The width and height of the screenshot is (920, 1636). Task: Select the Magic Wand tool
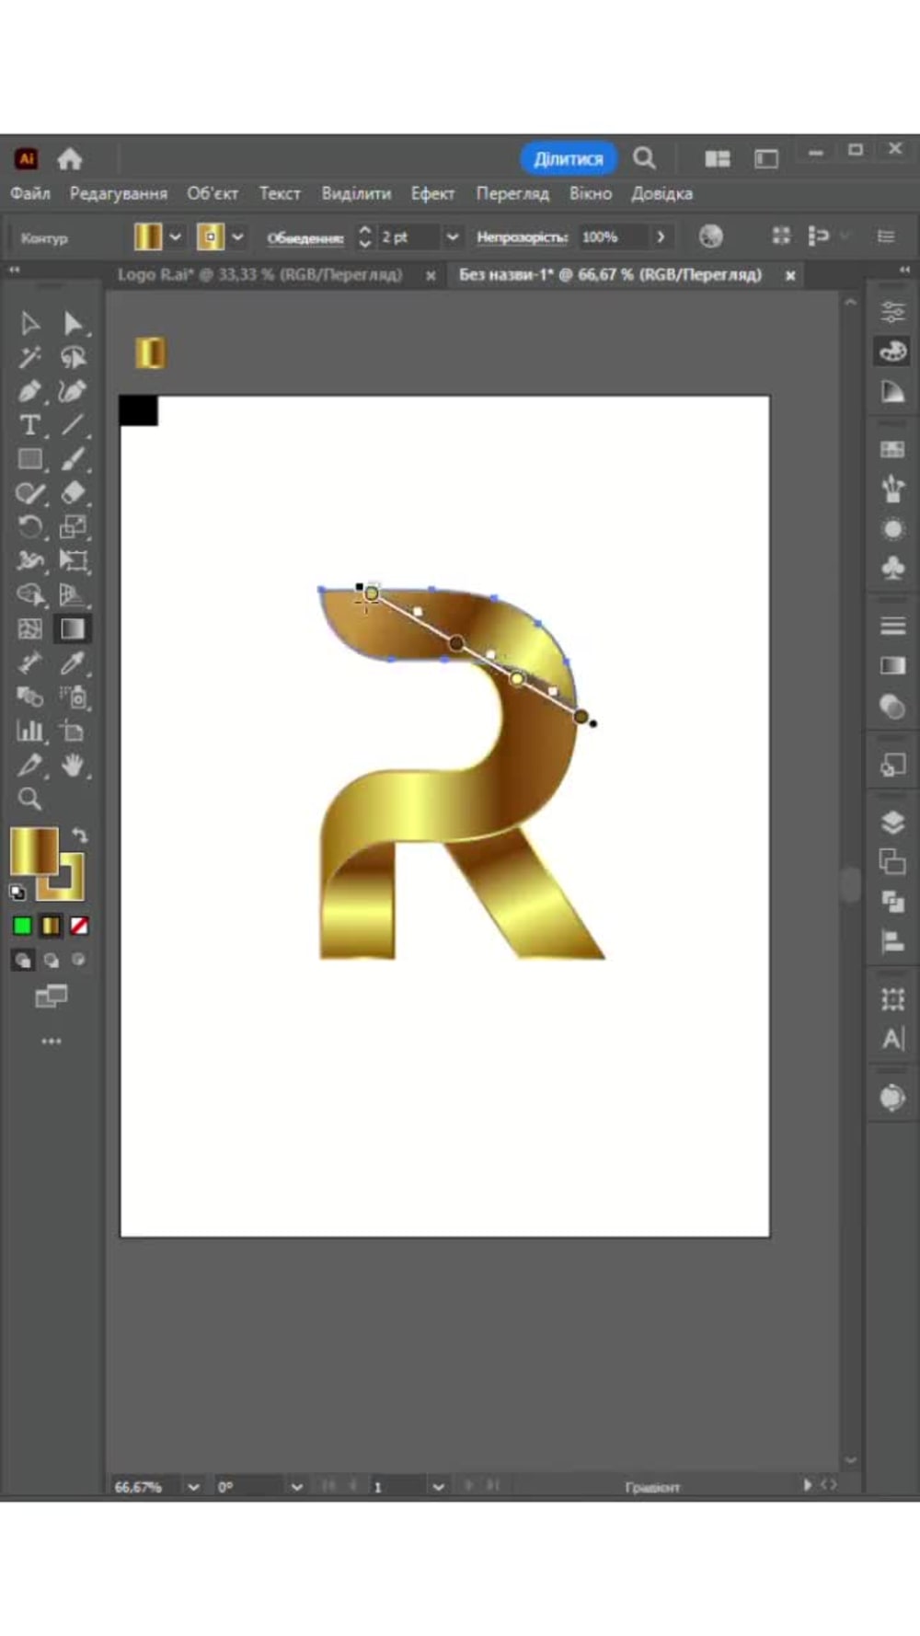tap(29, 357)
